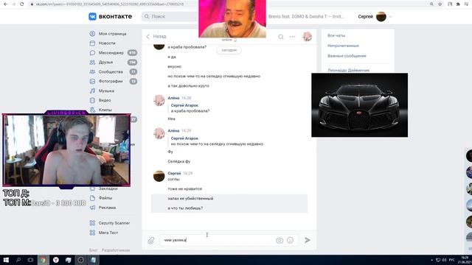Open the Все чаты filter

click(336, 35)
